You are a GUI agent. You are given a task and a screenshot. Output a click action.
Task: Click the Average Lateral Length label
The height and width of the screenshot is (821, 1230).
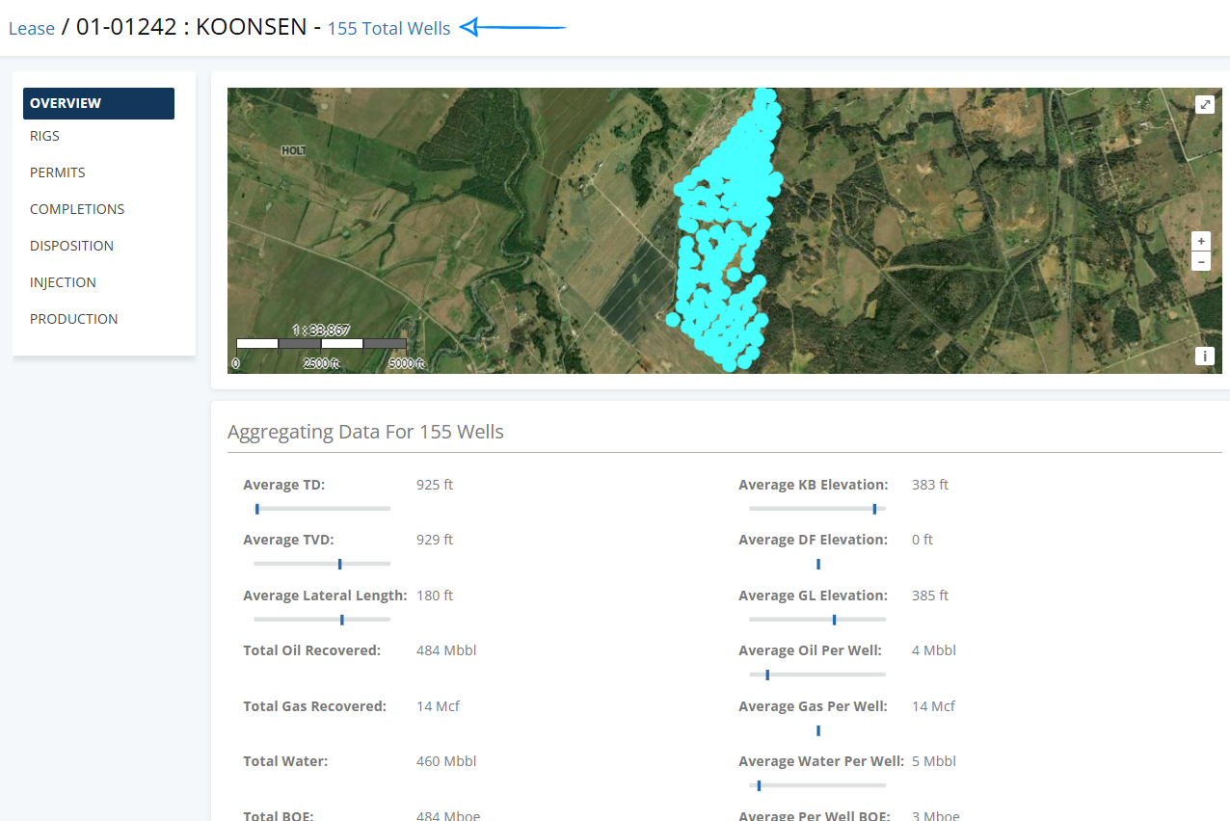(325, 596)
